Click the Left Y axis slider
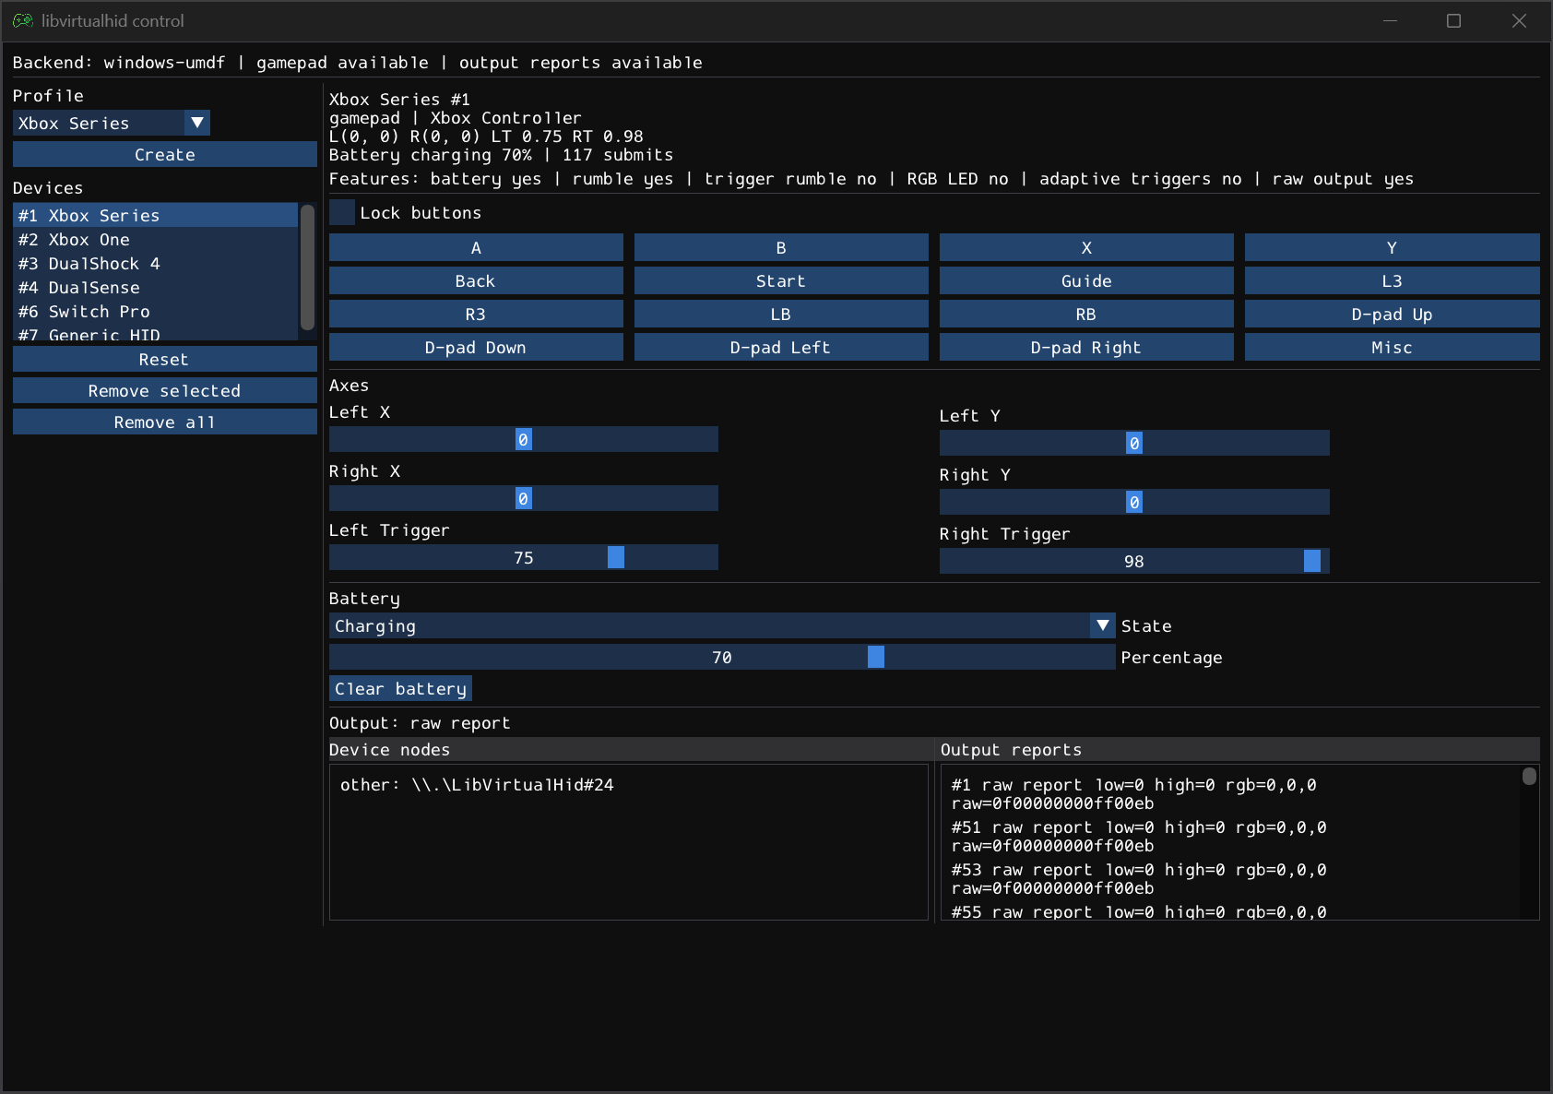1553x1094 pixels. (x=1134, y=443)
